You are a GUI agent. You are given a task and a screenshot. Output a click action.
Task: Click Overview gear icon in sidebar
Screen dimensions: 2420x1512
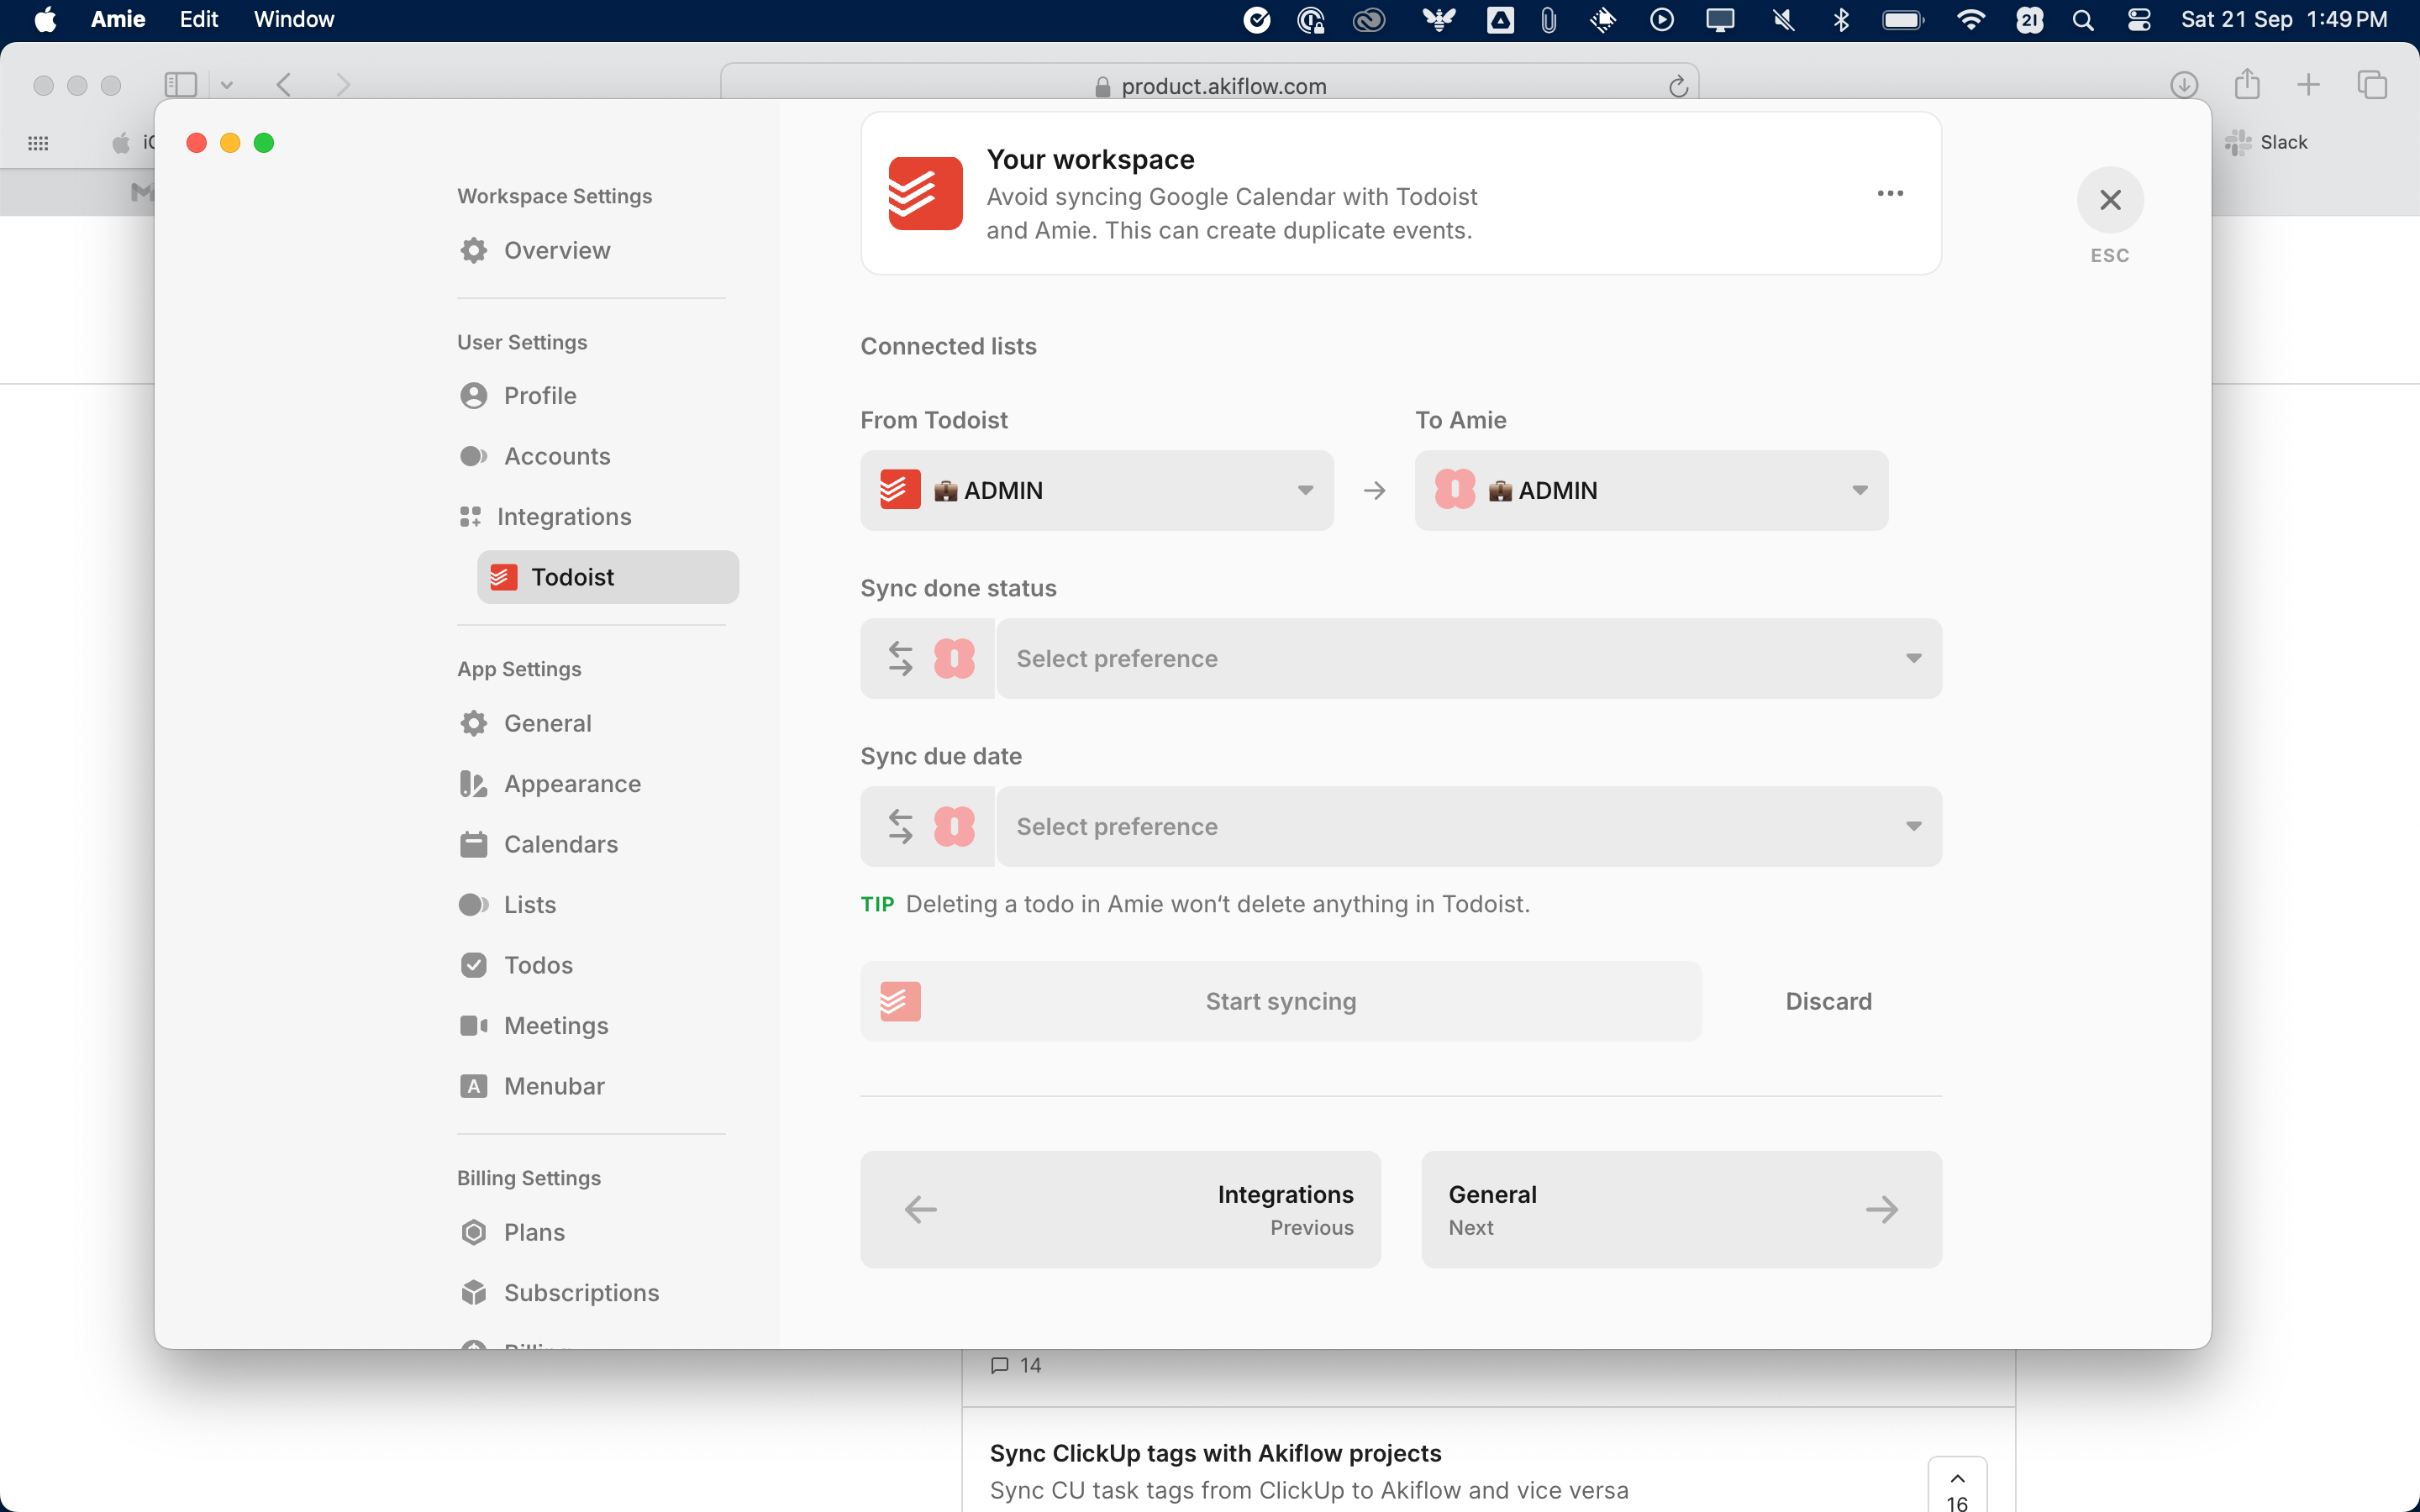point(474,250)
